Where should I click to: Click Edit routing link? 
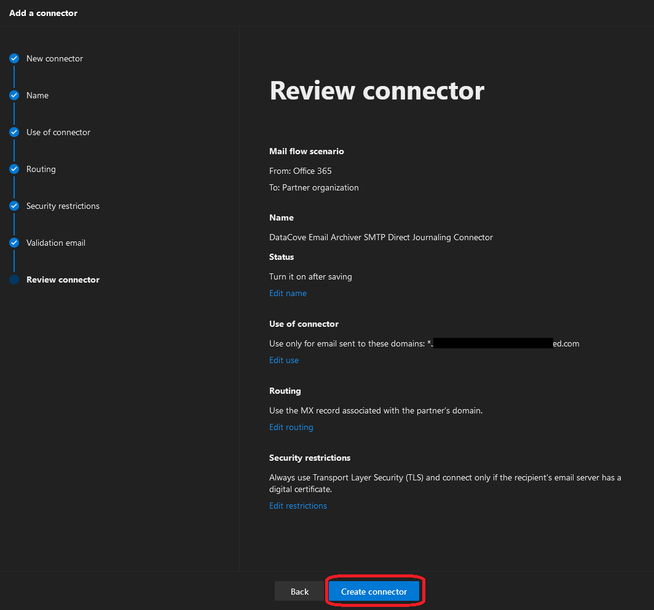[291, 427]
